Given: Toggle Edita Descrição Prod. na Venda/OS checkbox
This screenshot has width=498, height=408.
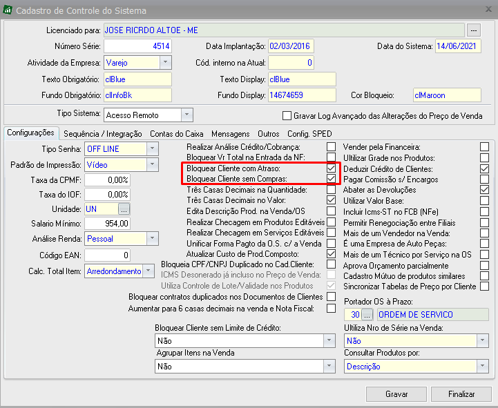Looking at the screenshot, I should click(331, 211).
